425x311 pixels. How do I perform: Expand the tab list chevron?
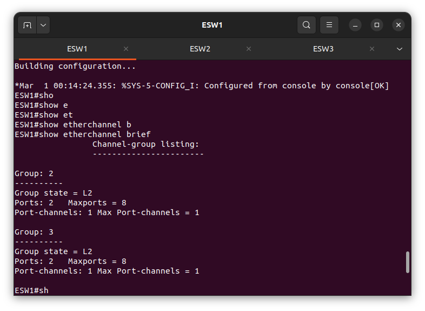pos(399,49)
